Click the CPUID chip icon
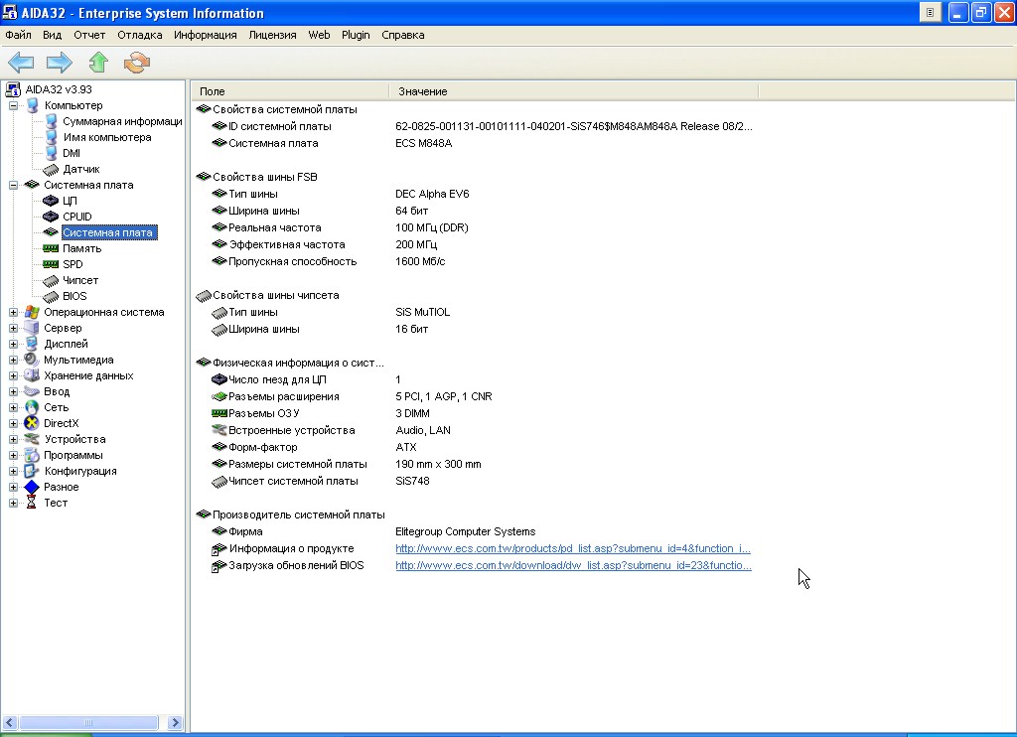1017x737 pixels. (x=51, y=217)
